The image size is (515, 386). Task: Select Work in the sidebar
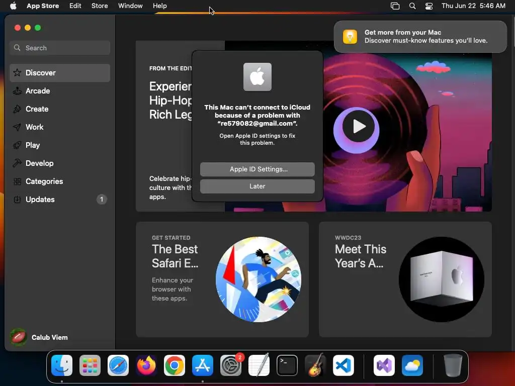[60, 127]
